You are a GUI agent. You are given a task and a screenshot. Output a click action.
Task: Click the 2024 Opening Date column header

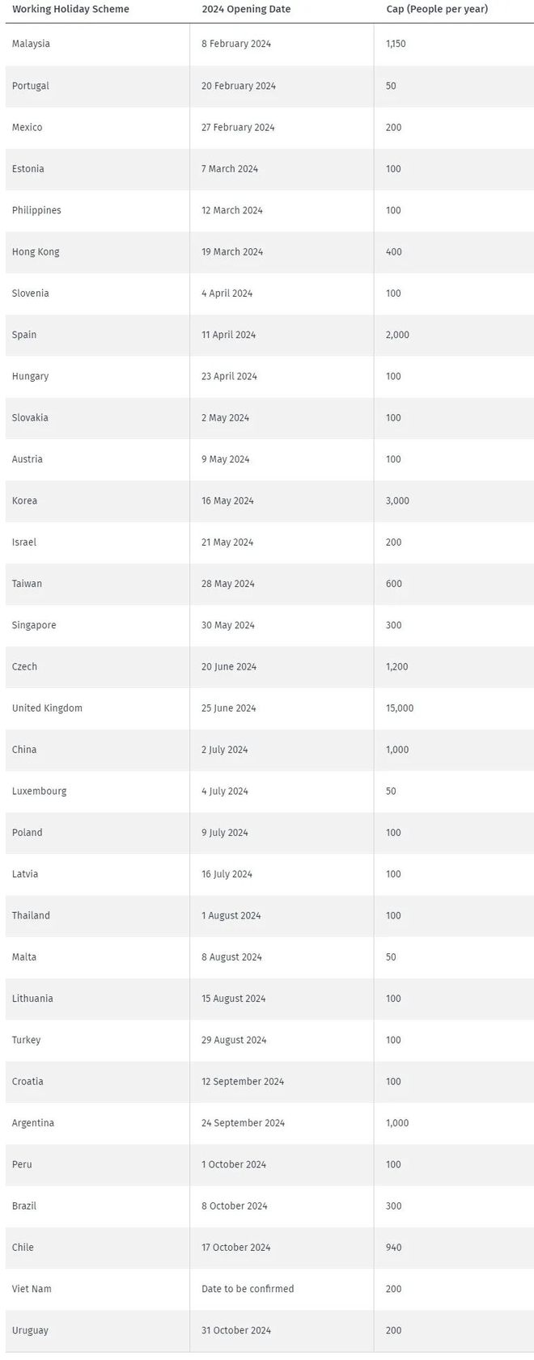246,9
